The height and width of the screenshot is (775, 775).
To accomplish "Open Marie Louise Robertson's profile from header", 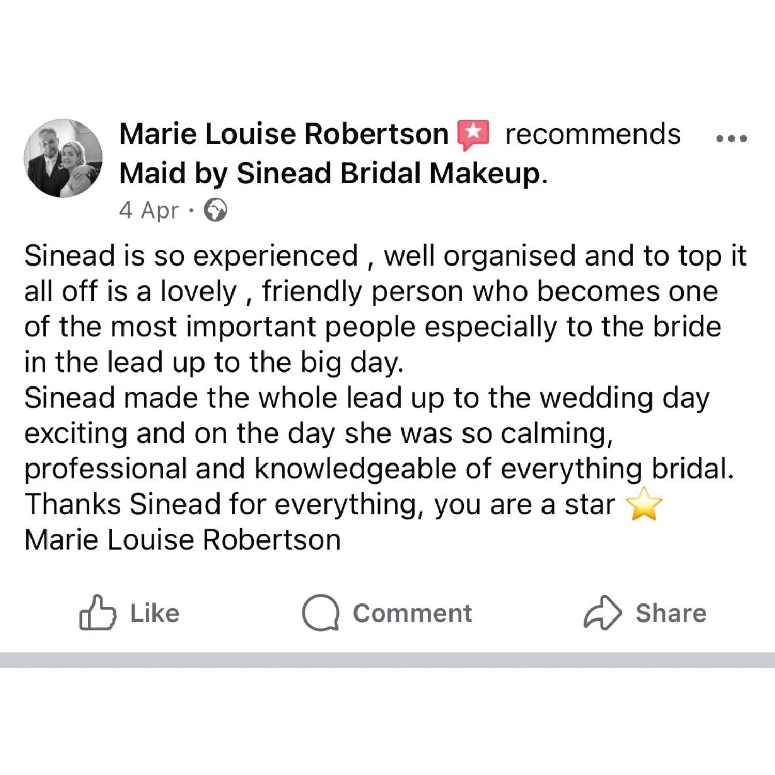I will (x=284, y=134).
